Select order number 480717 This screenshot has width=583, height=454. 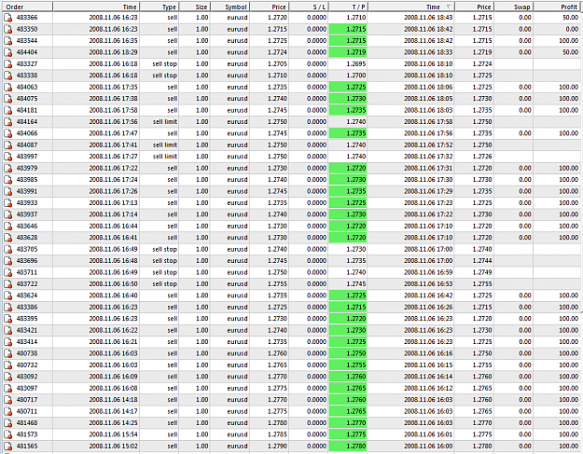tap(27, 400)
